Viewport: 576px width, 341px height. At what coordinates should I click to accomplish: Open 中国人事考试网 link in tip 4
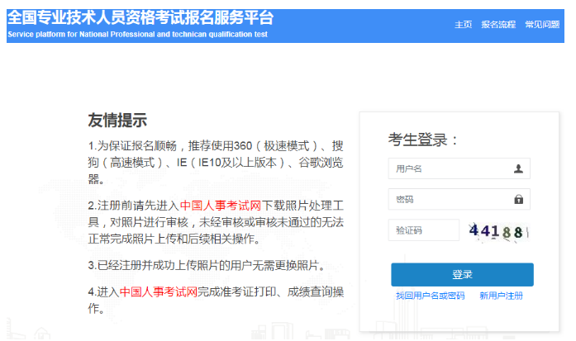(x=160, y=292)
